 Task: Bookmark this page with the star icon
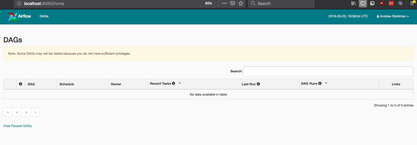pos(241,4)
